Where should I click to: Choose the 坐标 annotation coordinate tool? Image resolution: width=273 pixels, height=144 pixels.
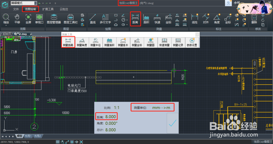pyautogui.click(x=228, y=19)
